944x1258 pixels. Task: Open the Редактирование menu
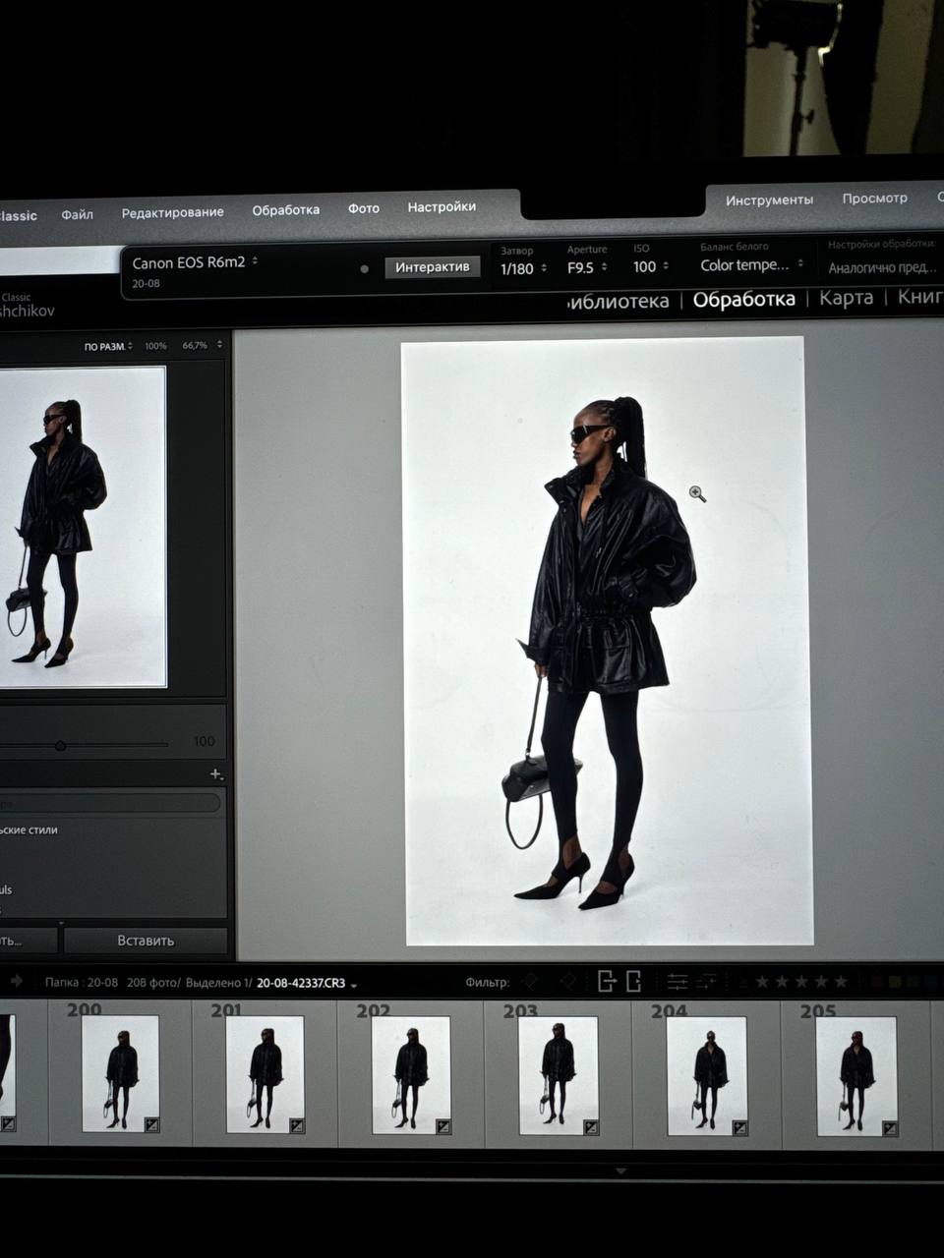click(172, 212)
